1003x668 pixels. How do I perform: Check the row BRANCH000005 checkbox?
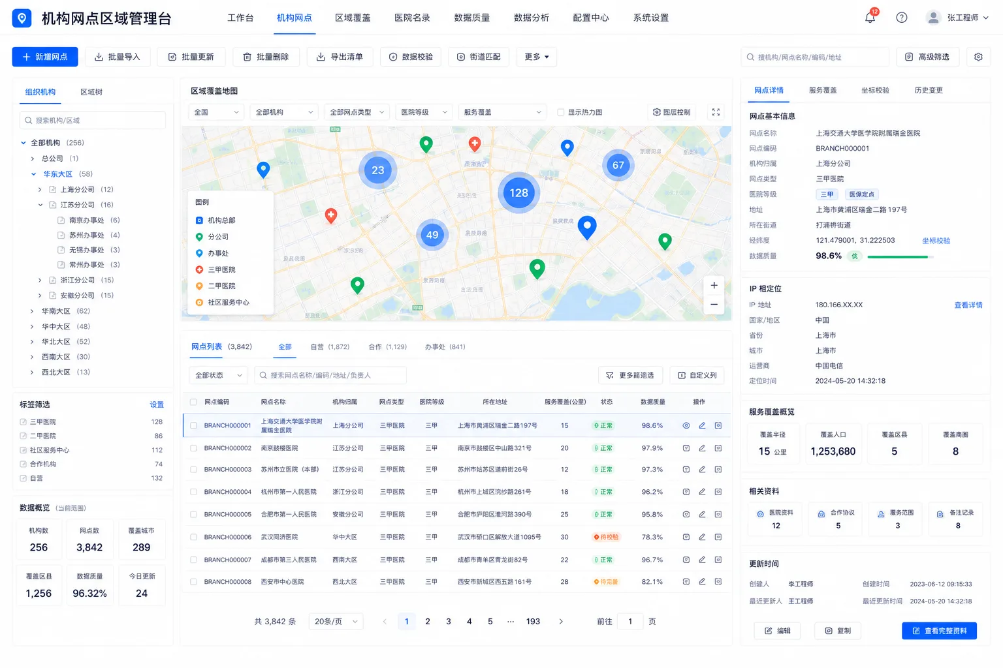(193, 515)
